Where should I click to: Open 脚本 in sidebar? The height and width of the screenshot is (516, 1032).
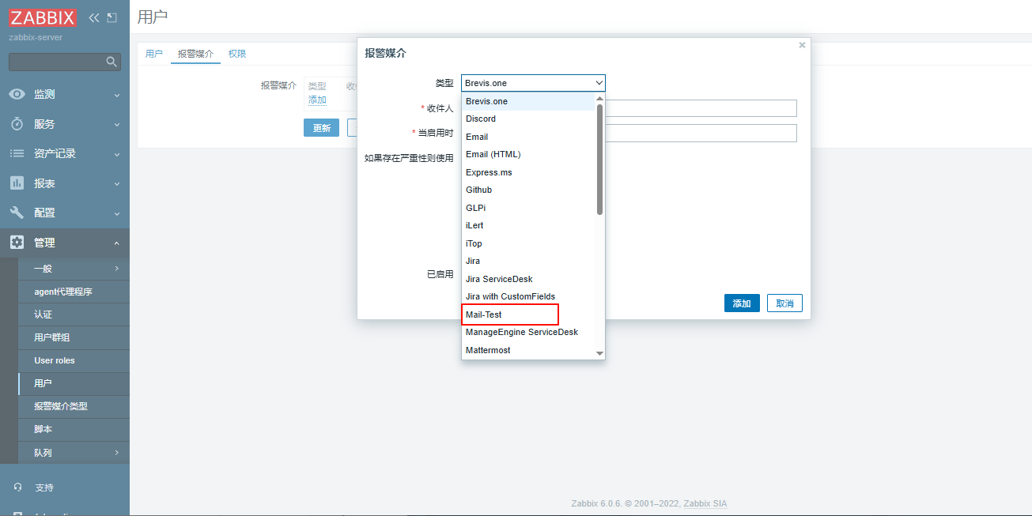click(74, 429)
